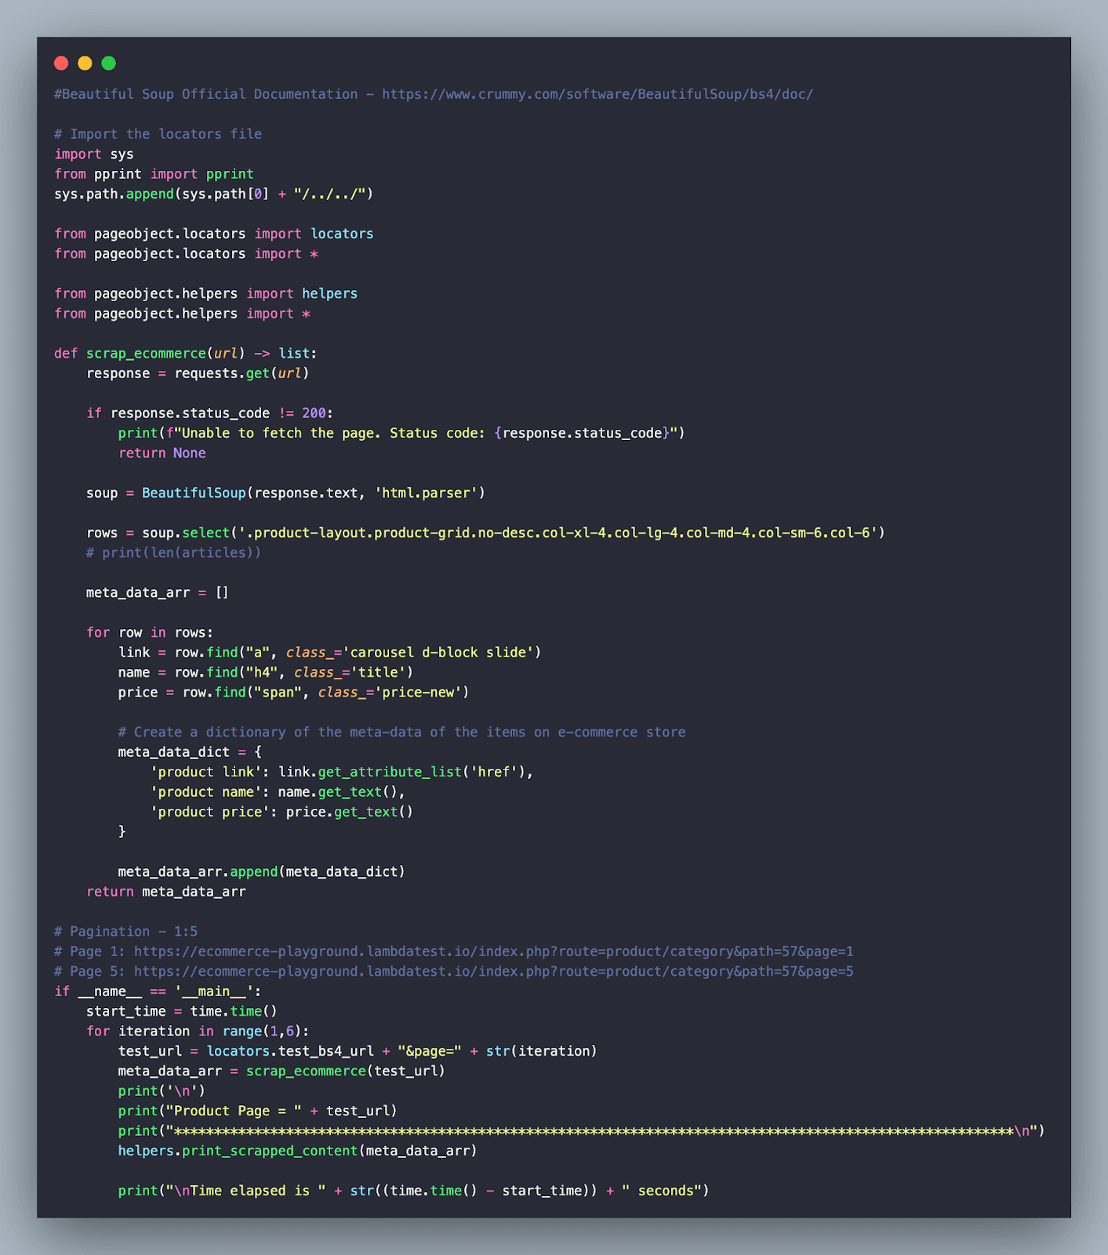Click the soup.select product-layout selector line
The height and width of the screenshot is (1255, 1108).
coord(486,533)
